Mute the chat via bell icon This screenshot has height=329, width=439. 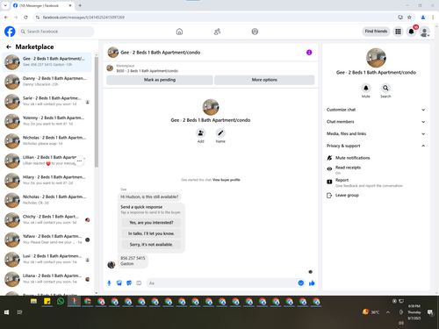click(x=366, y=88)
